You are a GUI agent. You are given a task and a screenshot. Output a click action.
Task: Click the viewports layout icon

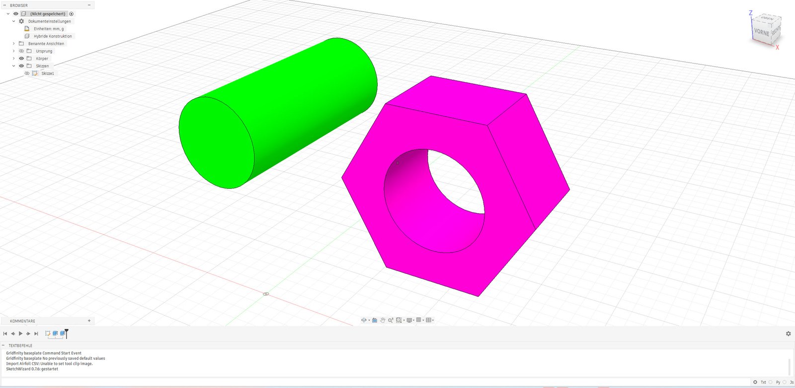click(428, 320)
